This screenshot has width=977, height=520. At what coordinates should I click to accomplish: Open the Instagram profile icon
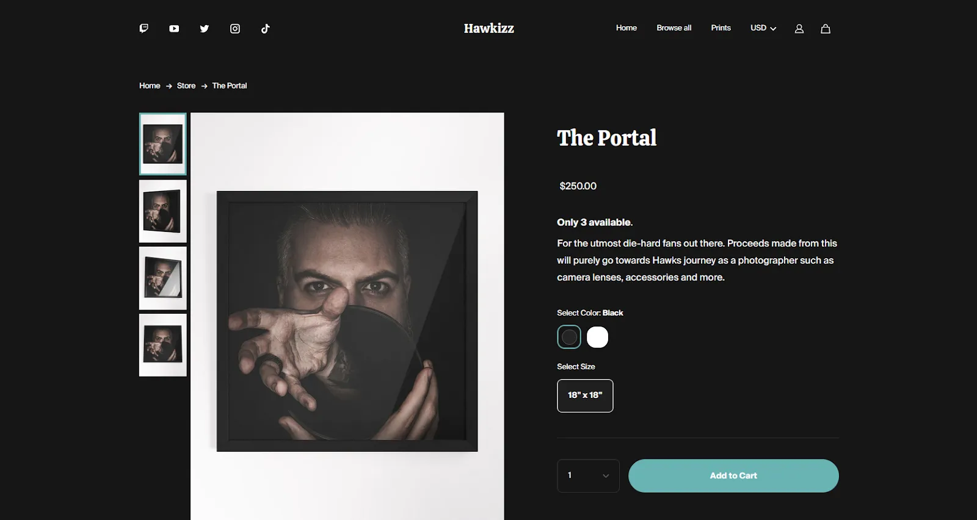235,29
